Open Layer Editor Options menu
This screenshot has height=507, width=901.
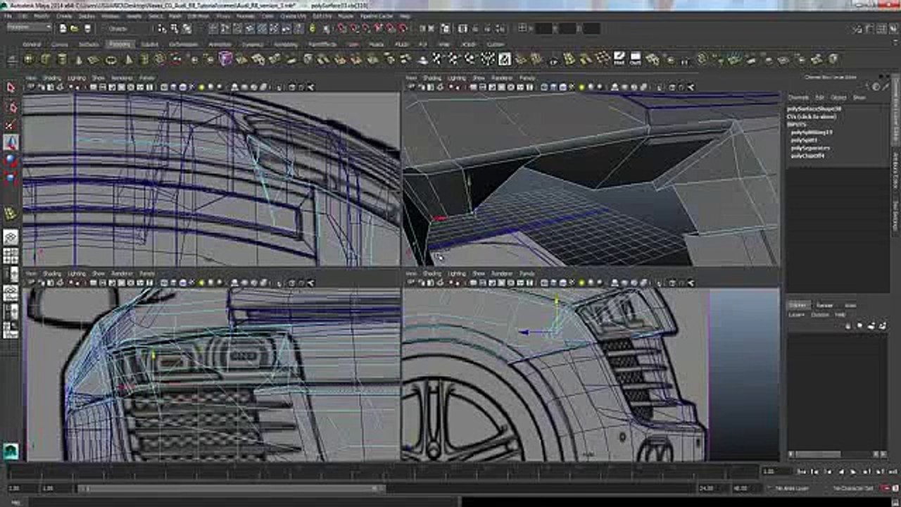coord(820,315)
